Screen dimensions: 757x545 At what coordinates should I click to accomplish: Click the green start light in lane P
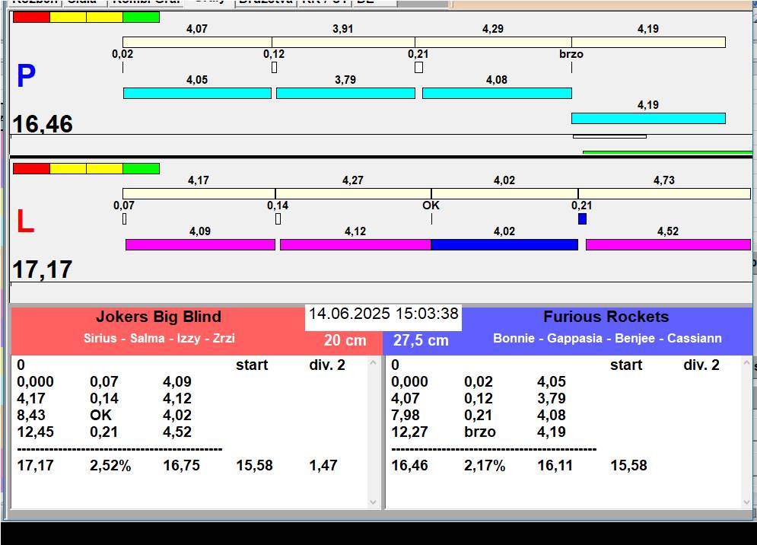click(x=141, y=17)
